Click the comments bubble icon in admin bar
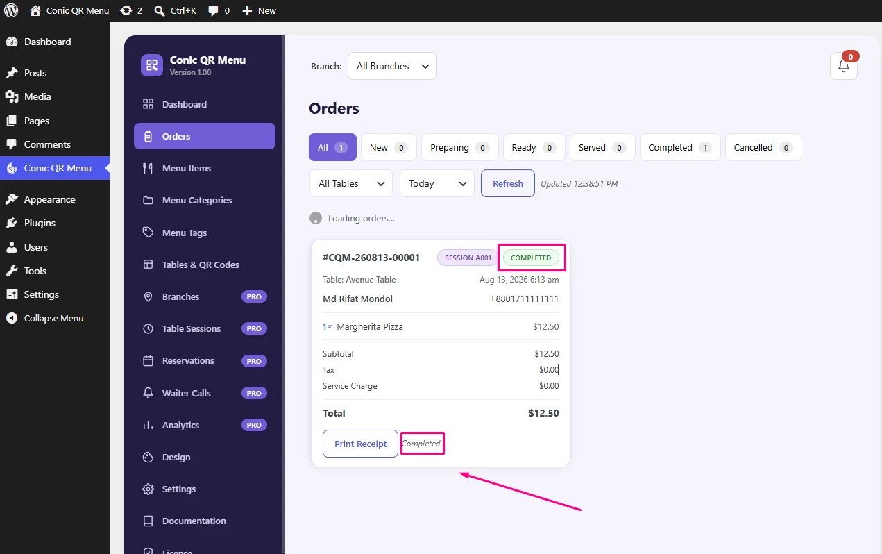The width and height of the screenshot is (882, 554). 213,10
